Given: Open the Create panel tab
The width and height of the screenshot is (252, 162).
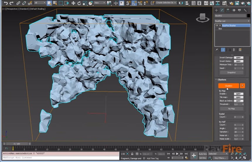Looking at the screenshot, I should pyautogui.click(x=216, y=10).
